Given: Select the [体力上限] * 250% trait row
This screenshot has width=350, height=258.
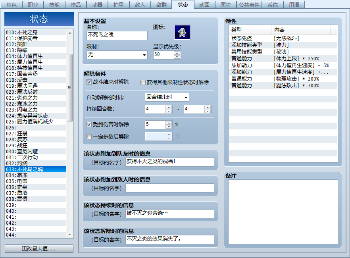Looking at the screenshot, I should coord(283,59).
